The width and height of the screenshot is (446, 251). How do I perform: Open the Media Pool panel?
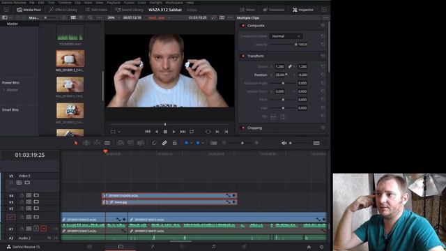(29, 10)
